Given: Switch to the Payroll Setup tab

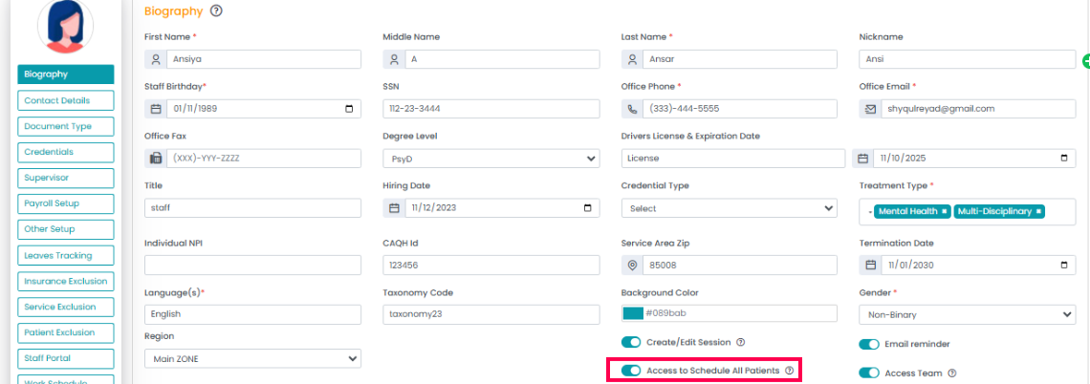Looking at the screenshot, I should 66,203.
